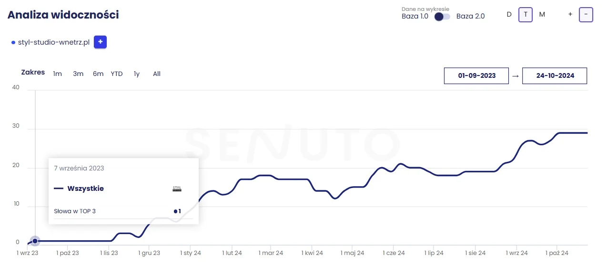The width and height of the screenshot is (607, 264).
Task: Click the Wszystkie series legend in tooltip
Action: [x=85, y=189]
